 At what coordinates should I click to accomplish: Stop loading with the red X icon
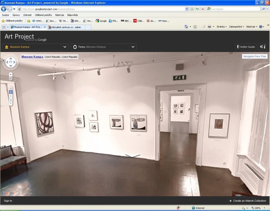203,9
